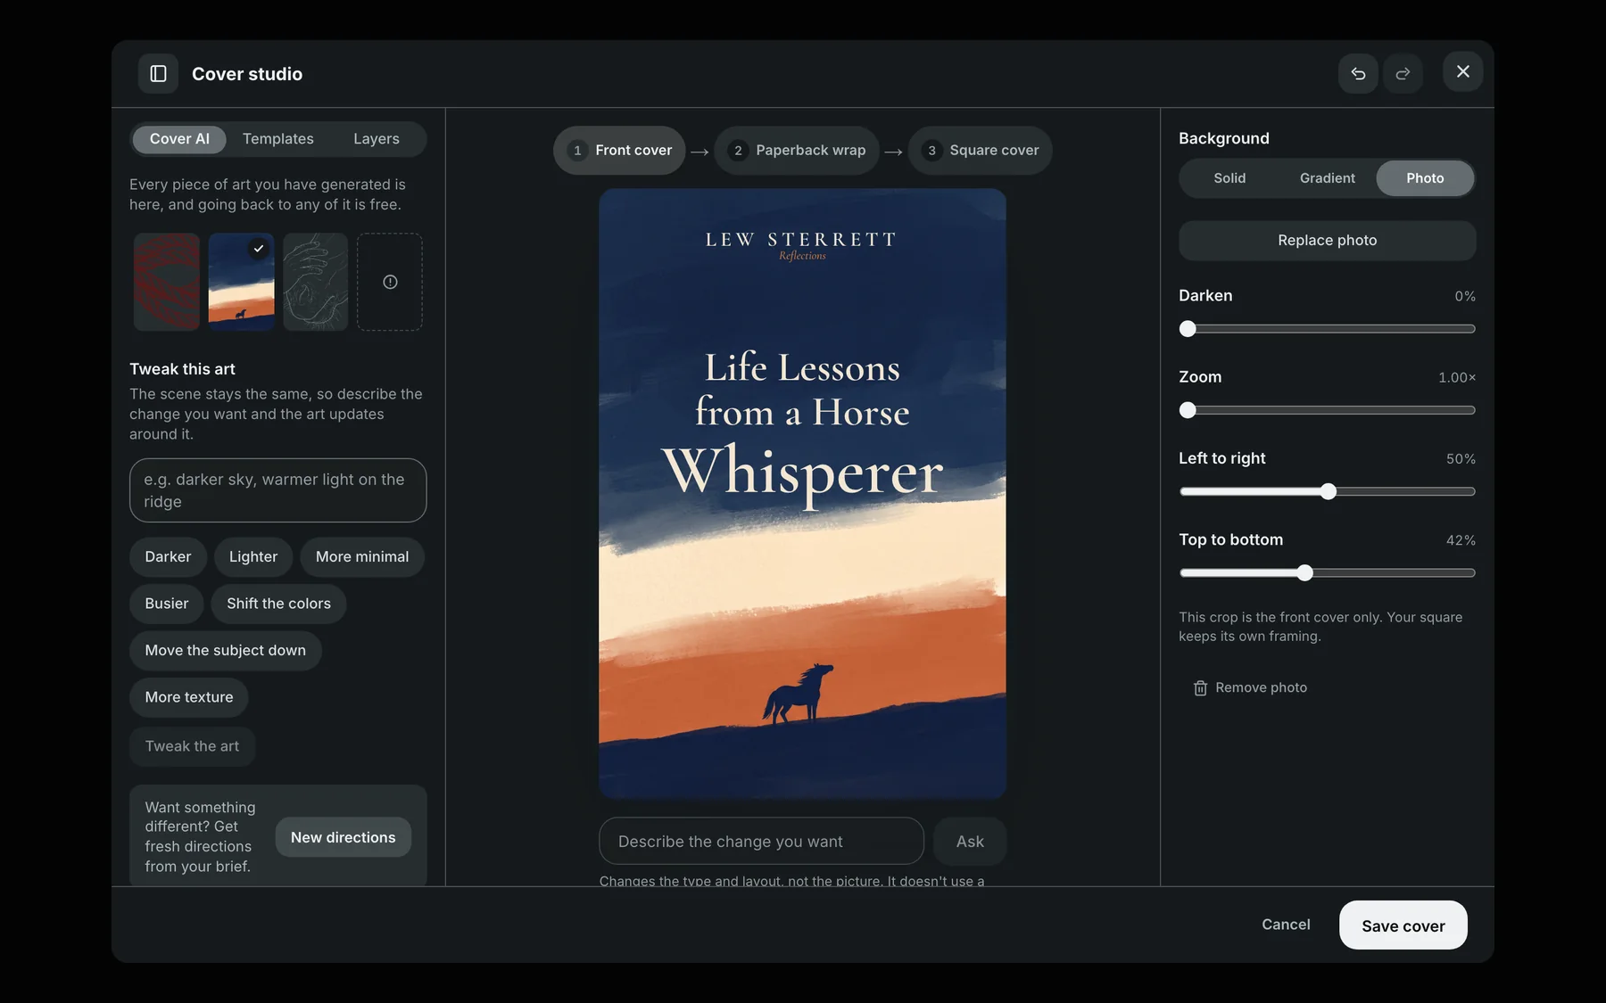
Task: Click the Tweak the art button
Action: pyautogui.click(x=193, y=746)
